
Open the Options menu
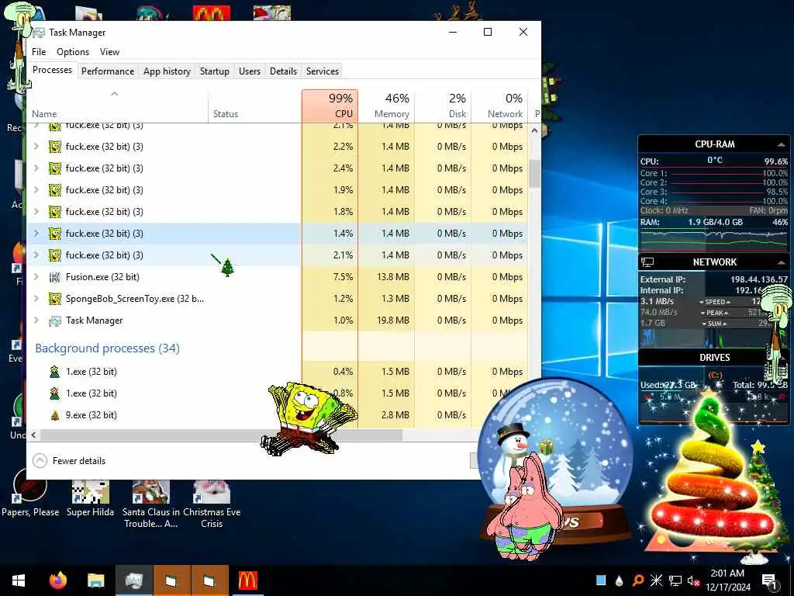click(73, 52)
